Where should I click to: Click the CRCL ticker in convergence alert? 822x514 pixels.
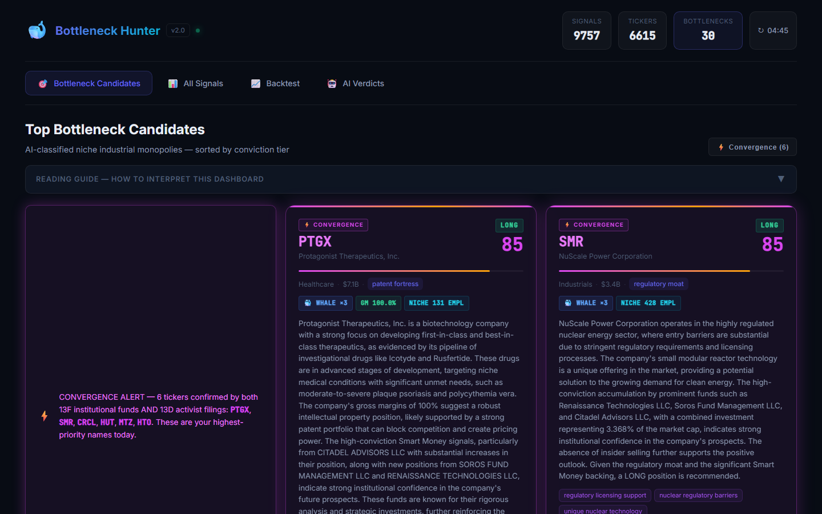point(87,422)
